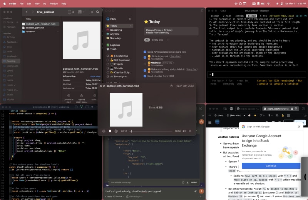
Task: Expand Quick Look to full screen
Action: pos(104,86)
